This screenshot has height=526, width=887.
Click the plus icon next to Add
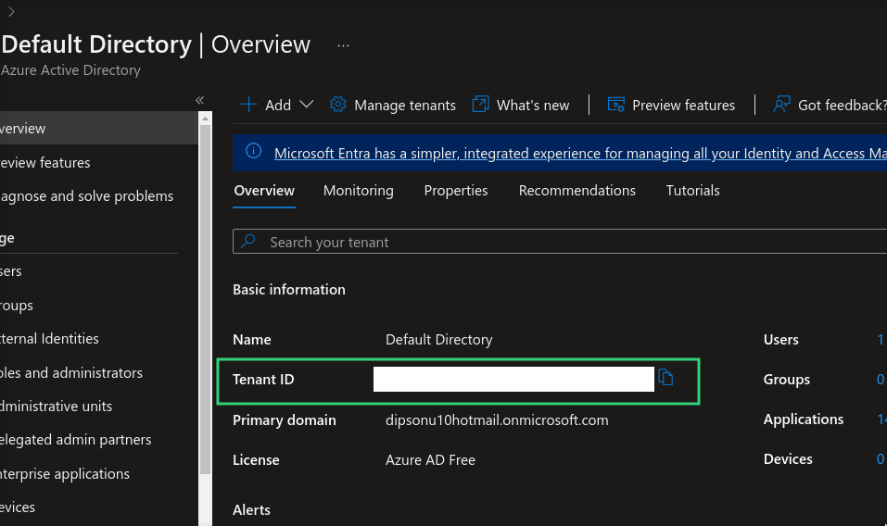pyautogui.click(x=248, y=105)
